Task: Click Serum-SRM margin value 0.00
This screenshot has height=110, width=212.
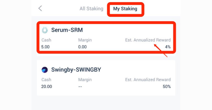Action: pyautogui.click(x=83, y=47)
